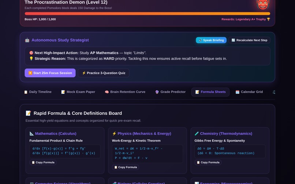Click the Mathematics (Calculus) card heading
Image resolution: width=295 pixels, height=184 pixels.
click(56, 134)
